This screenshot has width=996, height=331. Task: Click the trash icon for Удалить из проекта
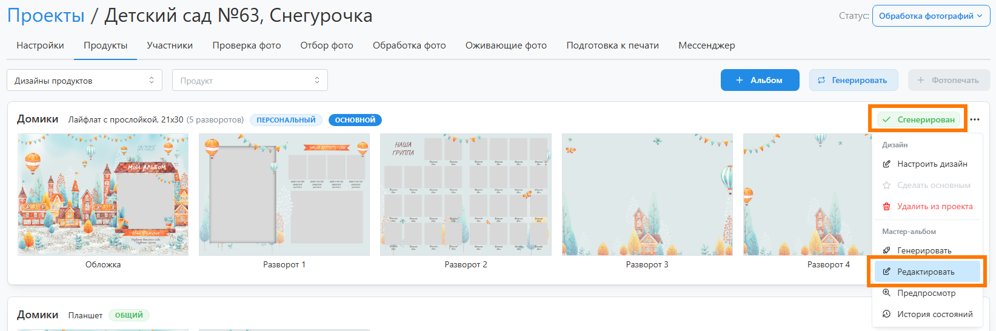click(886, 207)
